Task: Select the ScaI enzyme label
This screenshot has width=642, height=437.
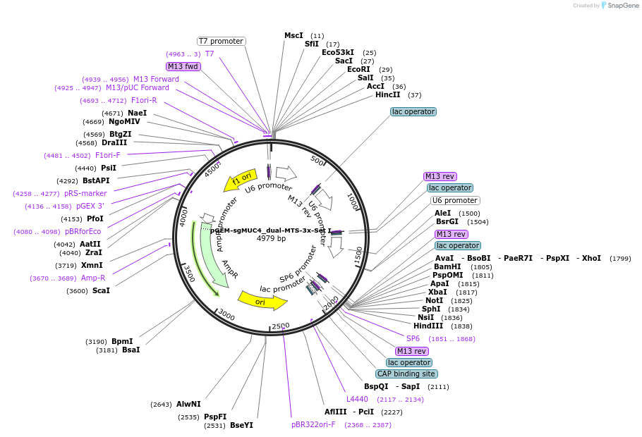Action: pos(101,290)
